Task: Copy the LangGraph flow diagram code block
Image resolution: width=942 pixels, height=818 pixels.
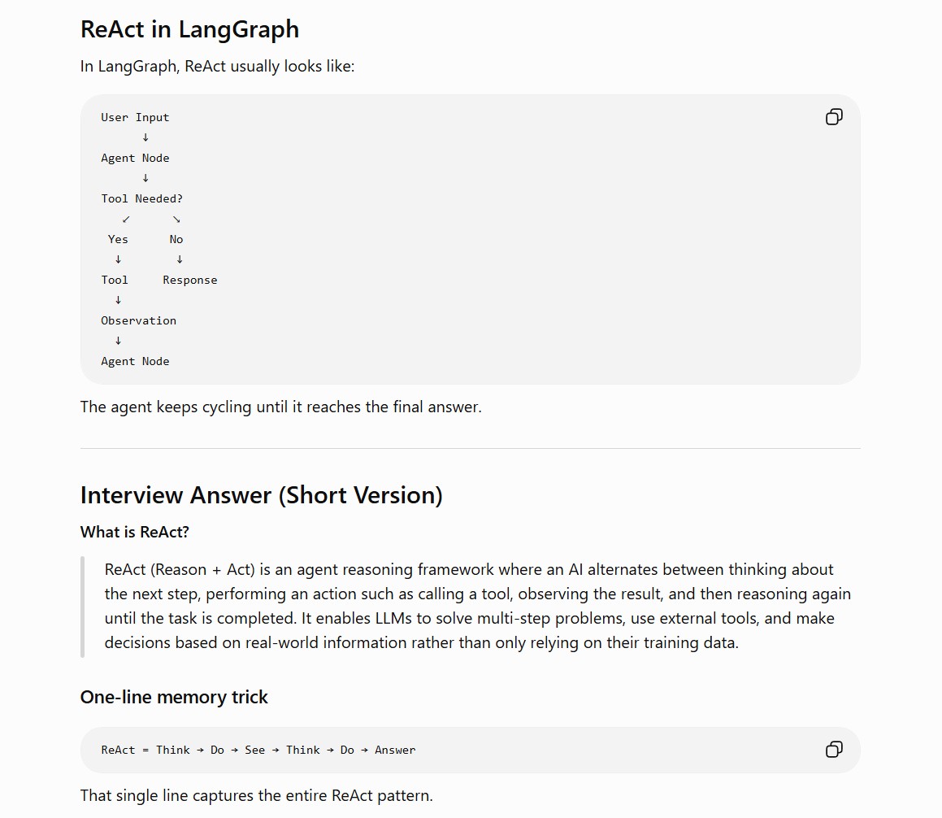Action: [834, 116]
